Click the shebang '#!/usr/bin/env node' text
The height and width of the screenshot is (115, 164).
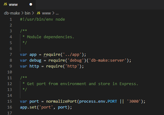[x=42, y=19]
